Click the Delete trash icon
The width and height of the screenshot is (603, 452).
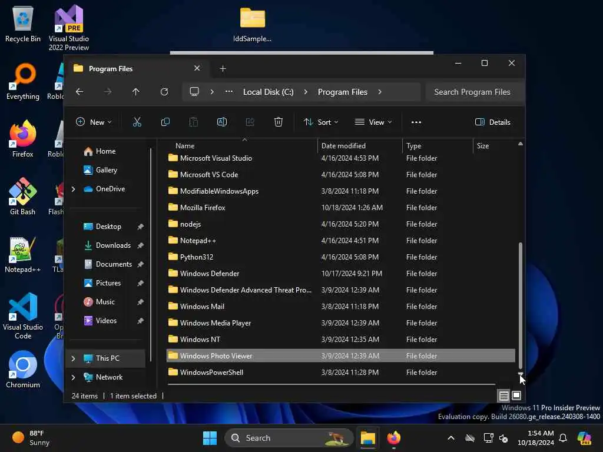[279, 122]
